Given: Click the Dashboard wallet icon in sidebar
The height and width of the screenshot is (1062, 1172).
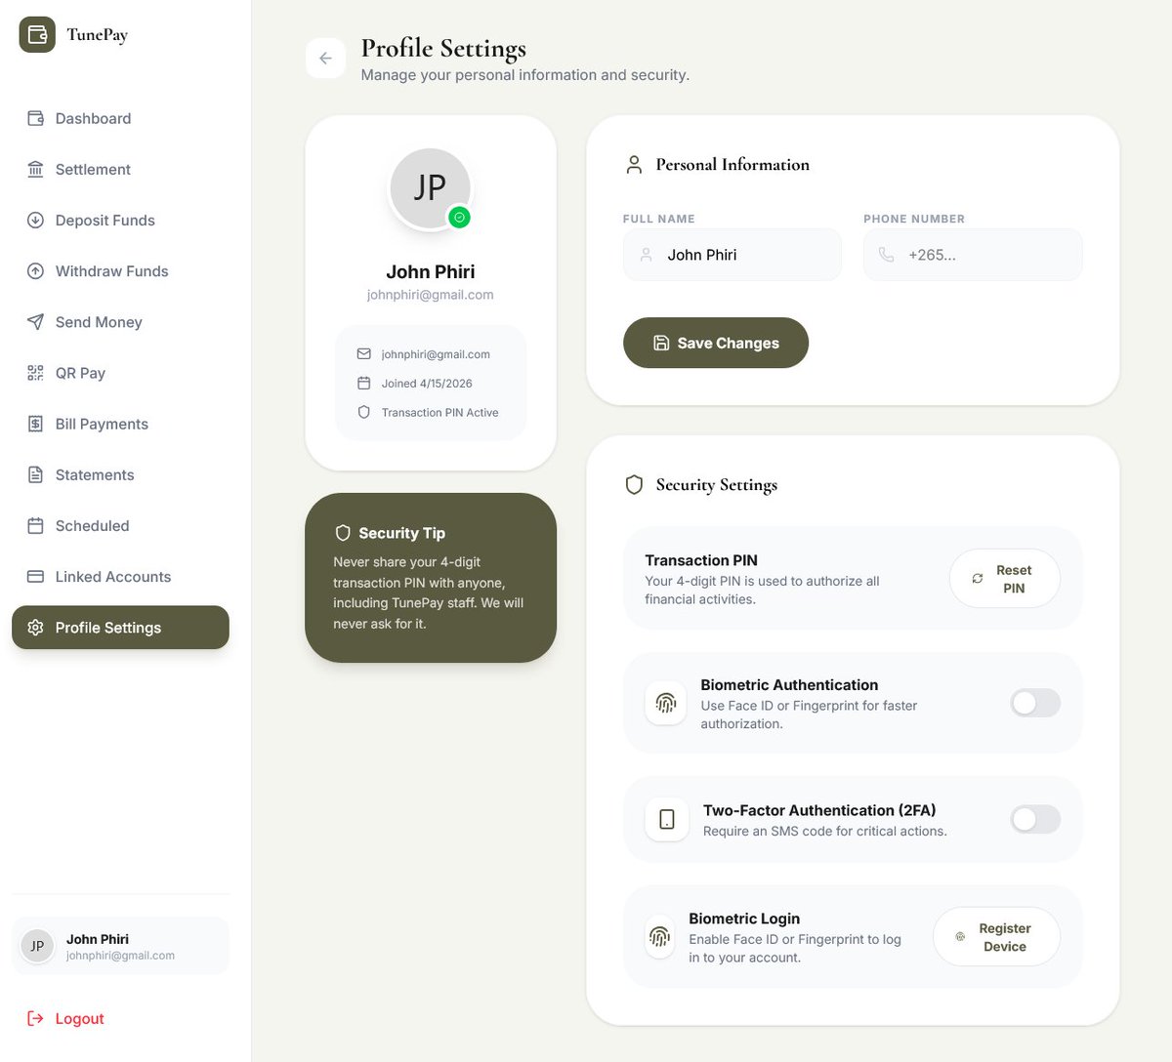Looking at the screenshot, I should click(x=35, y=118).
